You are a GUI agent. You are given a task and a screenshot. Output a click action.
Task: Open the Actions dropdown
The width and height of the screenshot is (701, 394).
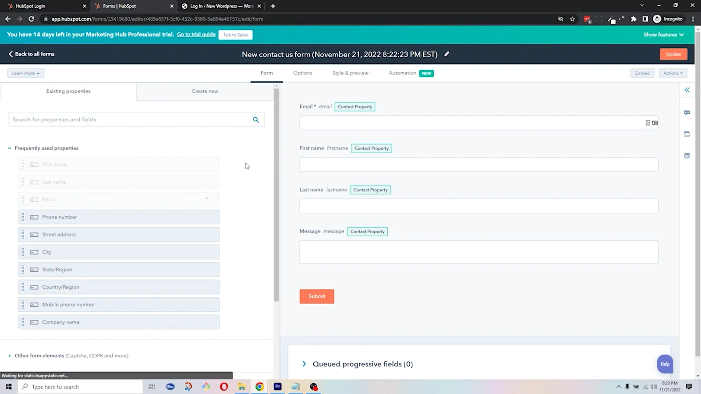tap(673, 73)
